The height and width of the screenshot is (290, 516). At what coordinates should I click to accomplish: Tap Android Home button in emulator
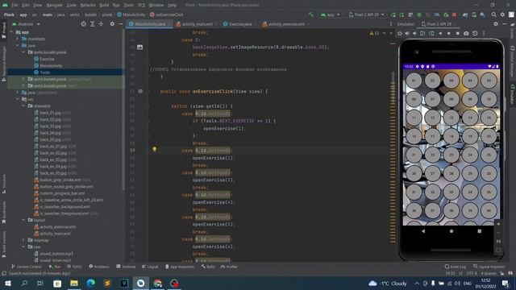pyautogui.click(x=451, y=231)
